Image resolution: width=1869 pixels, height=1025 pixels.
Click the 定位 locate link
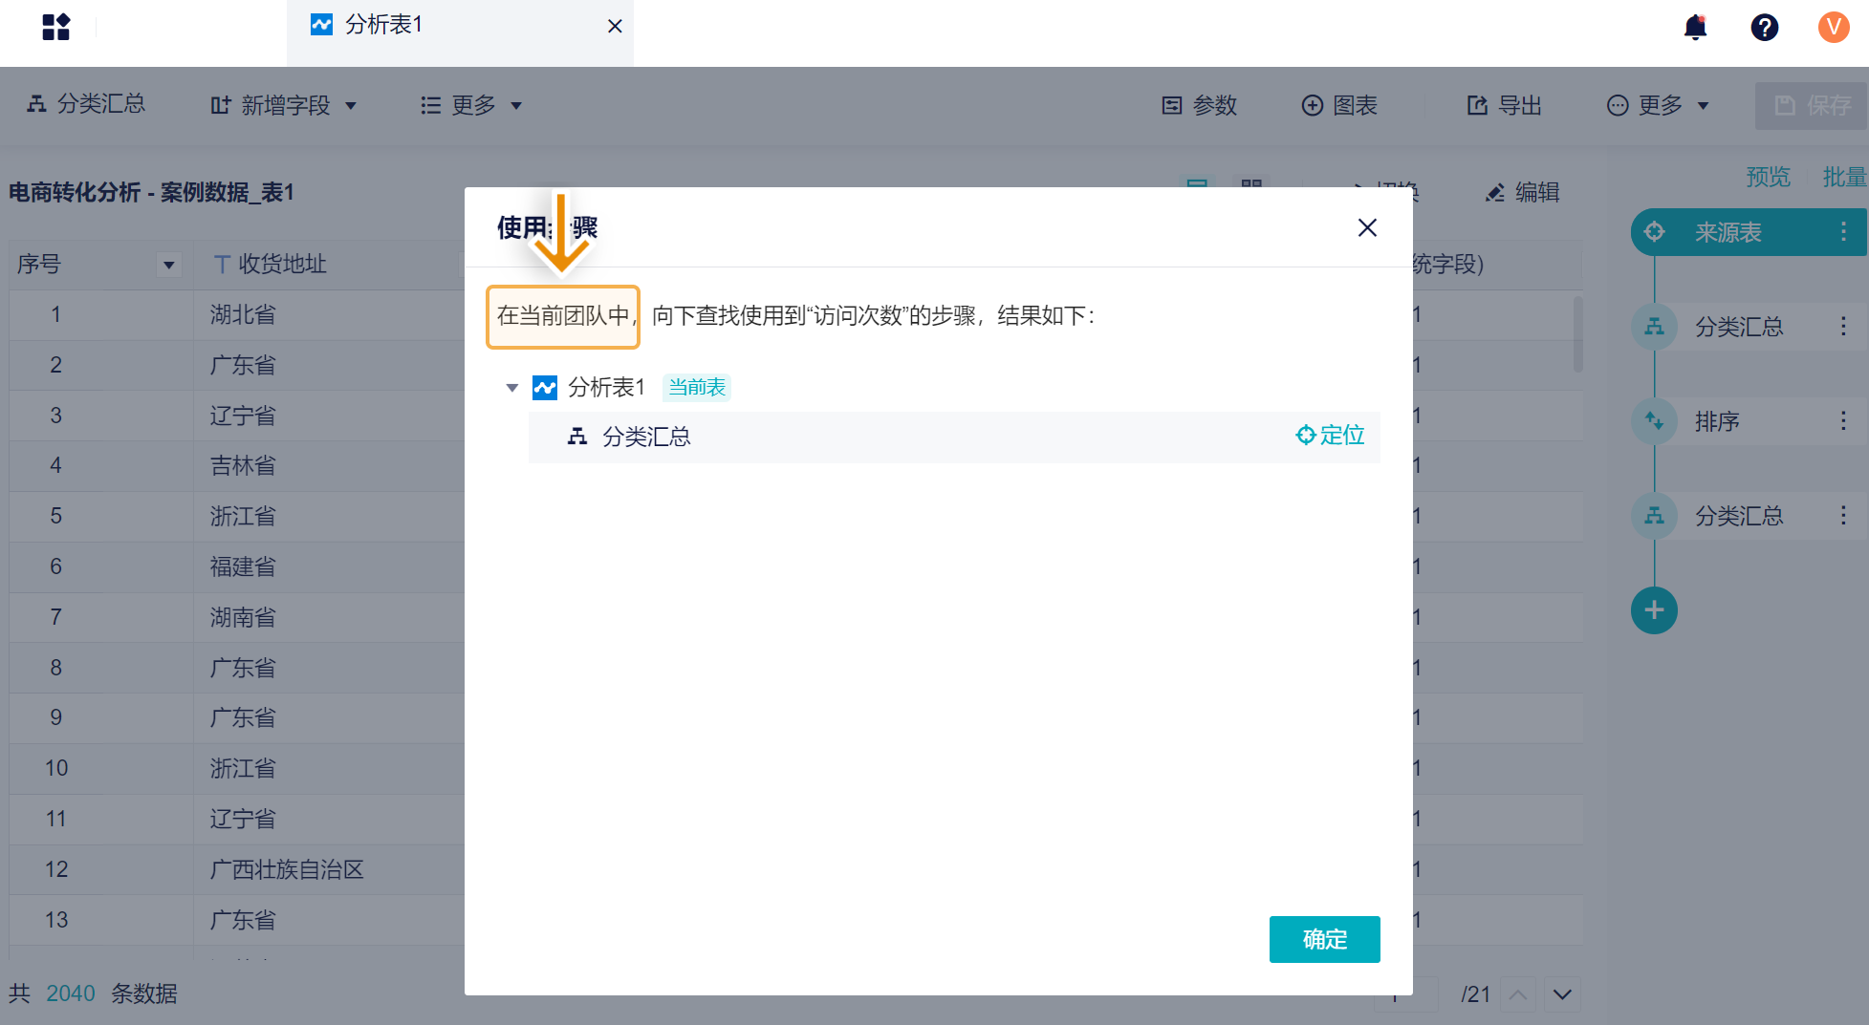1330,436
